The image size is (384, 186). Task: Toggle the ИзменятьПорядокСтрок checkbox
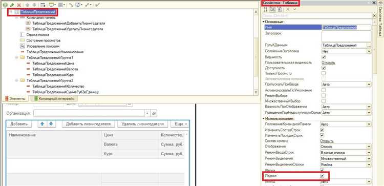point(322,135)
